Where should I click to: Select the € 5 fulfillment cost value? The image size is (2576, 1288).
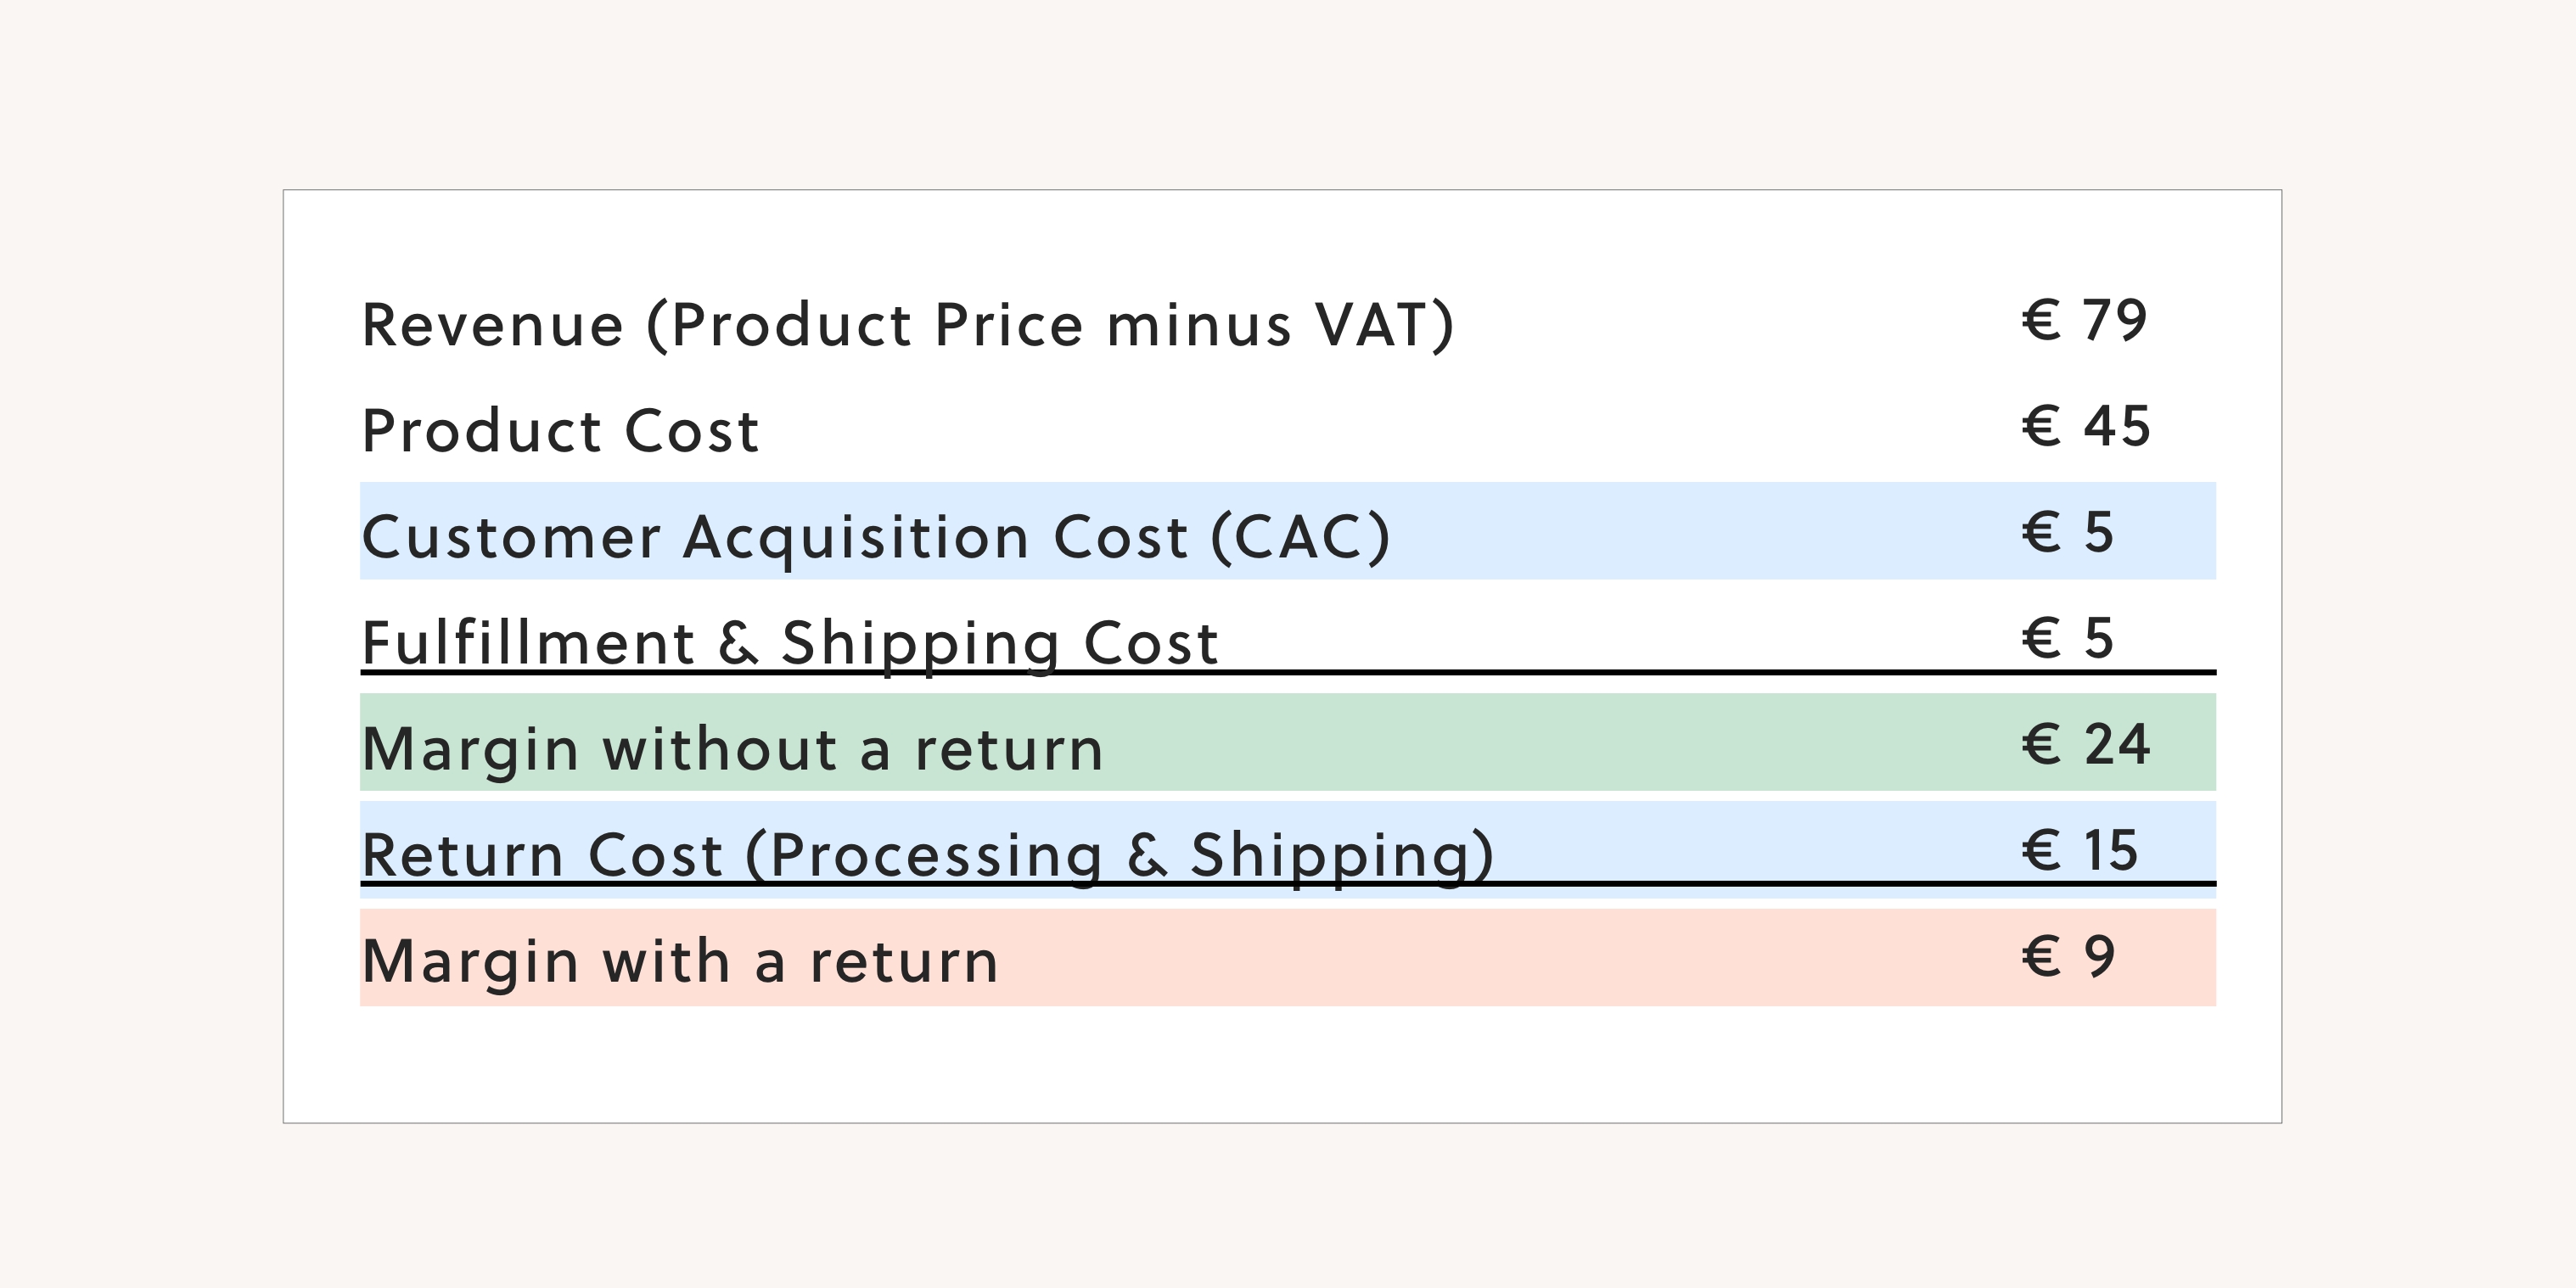(2068, 639)
